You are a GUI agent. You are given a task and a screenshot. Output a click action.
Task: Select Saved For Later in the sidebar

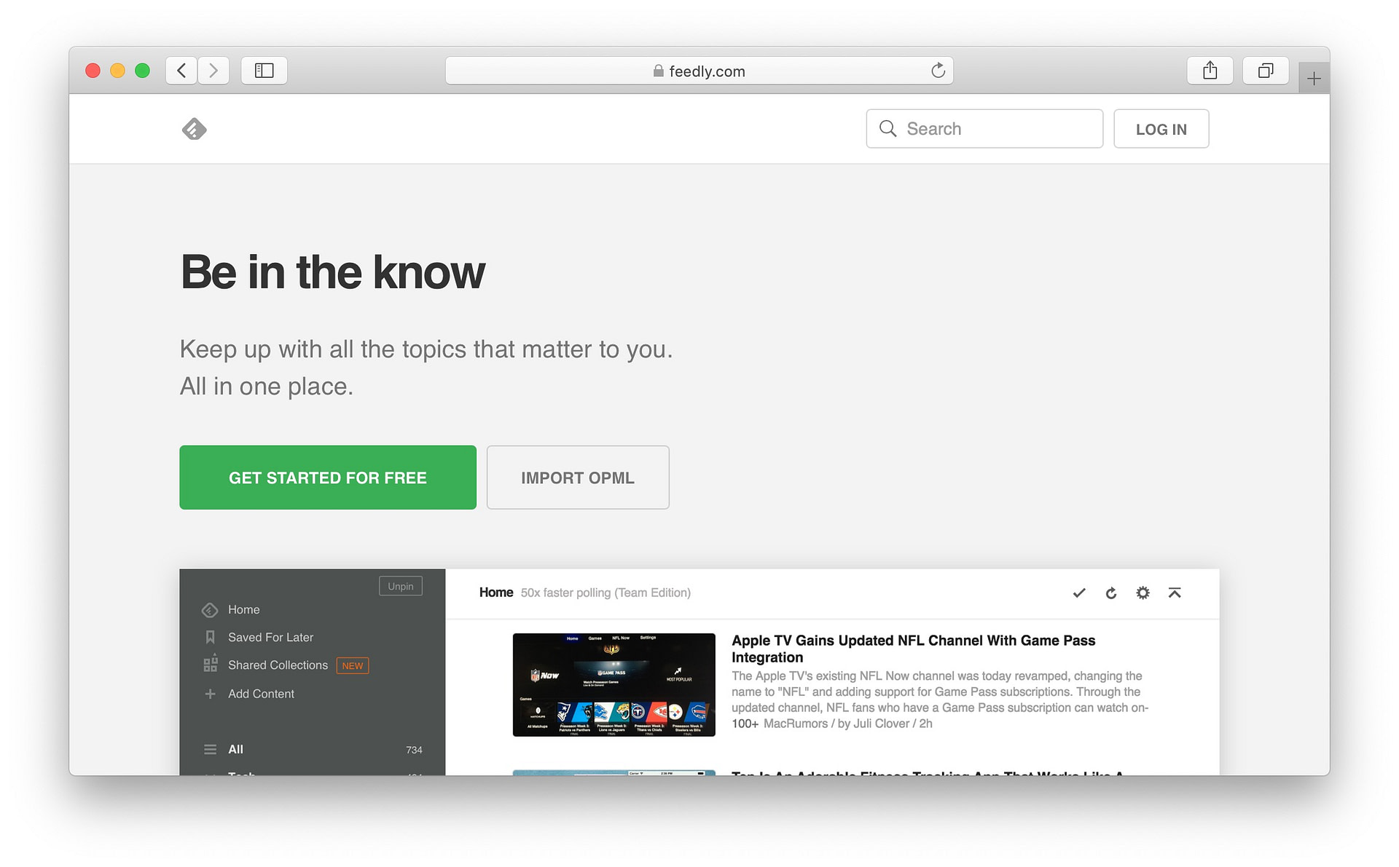pyautogui.click(x=270, y=636)
